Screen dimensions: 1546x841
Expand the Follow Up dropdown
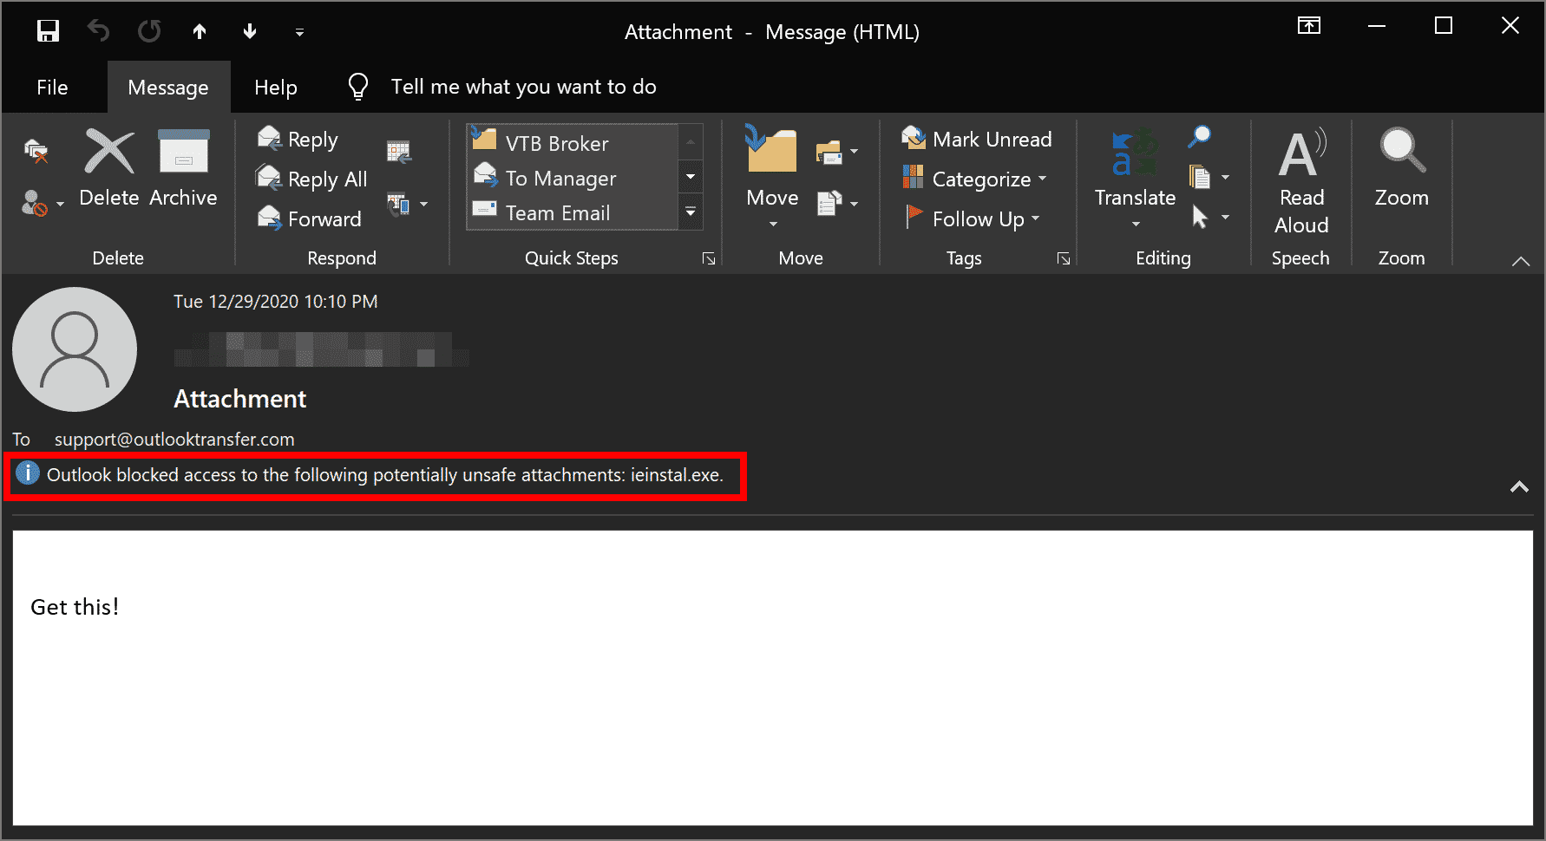pyautogui.click(x=1036, y=218)
